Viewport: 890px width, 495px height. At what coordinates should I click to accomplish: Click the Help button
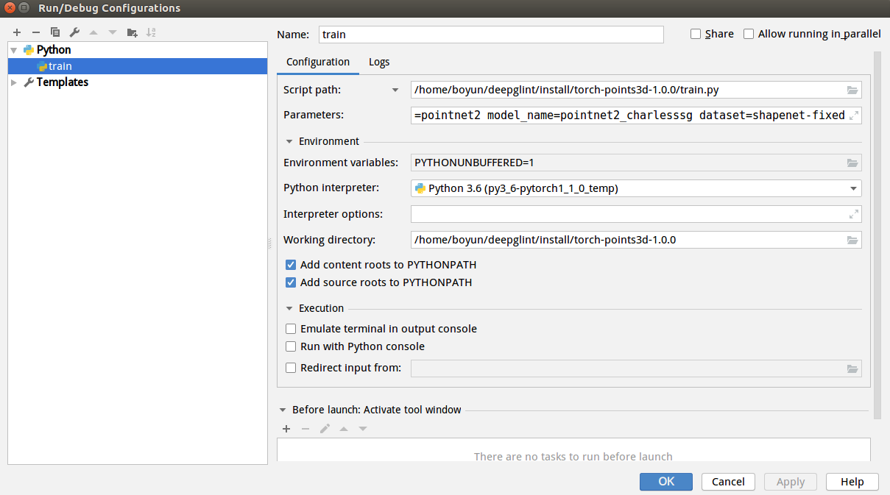pos(852,482)
